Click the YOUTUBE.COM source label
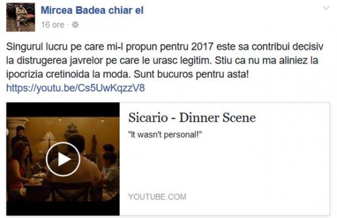 [157, 197]
